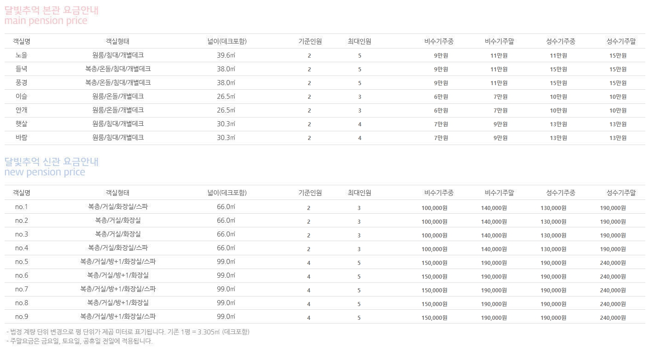Screen dimensions: 649x350
Task: Click the 달빛추억 신관 요금안내 heading
Action: tap(51, 162)
